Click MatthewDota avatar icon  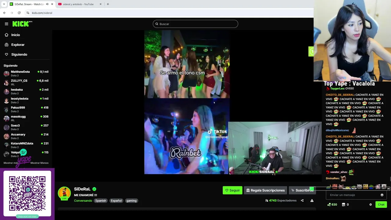[6, 73]
